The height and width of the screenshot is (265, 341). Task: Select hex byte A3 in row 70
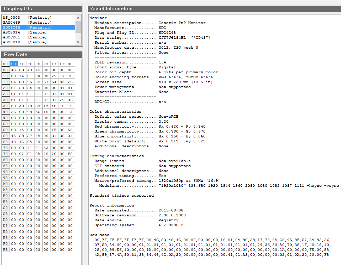point(46,148)
